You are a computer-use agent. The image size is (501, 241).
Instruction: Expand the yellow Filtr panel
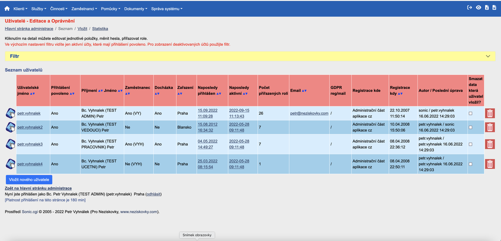[488, 56]
